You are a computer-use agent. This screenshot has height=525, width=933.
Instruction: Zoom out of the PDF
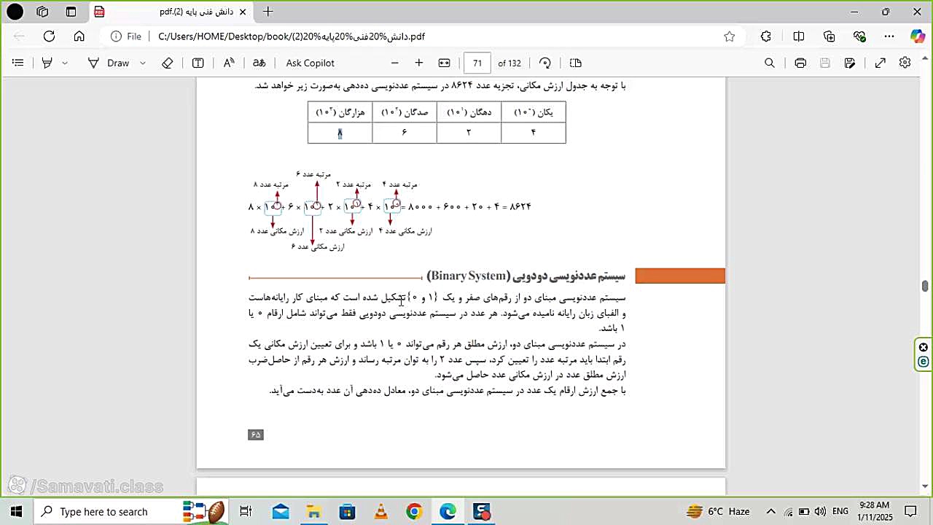(x=394, y=63)
